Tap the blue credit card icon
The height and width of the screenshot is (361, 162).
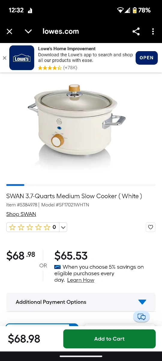pos(58,267)
